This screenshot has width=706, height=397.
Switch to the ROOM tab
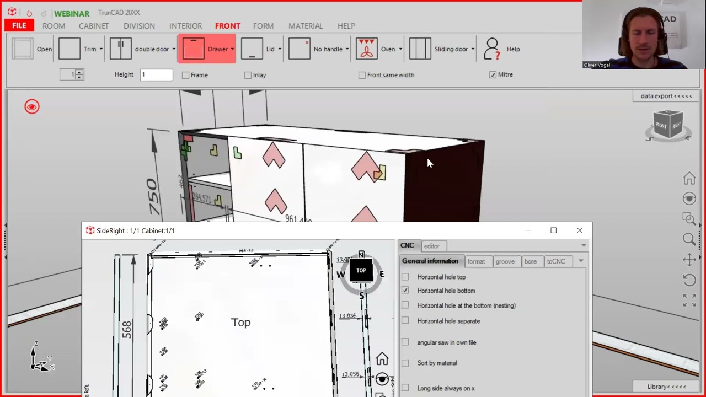[x=54, y=26]
